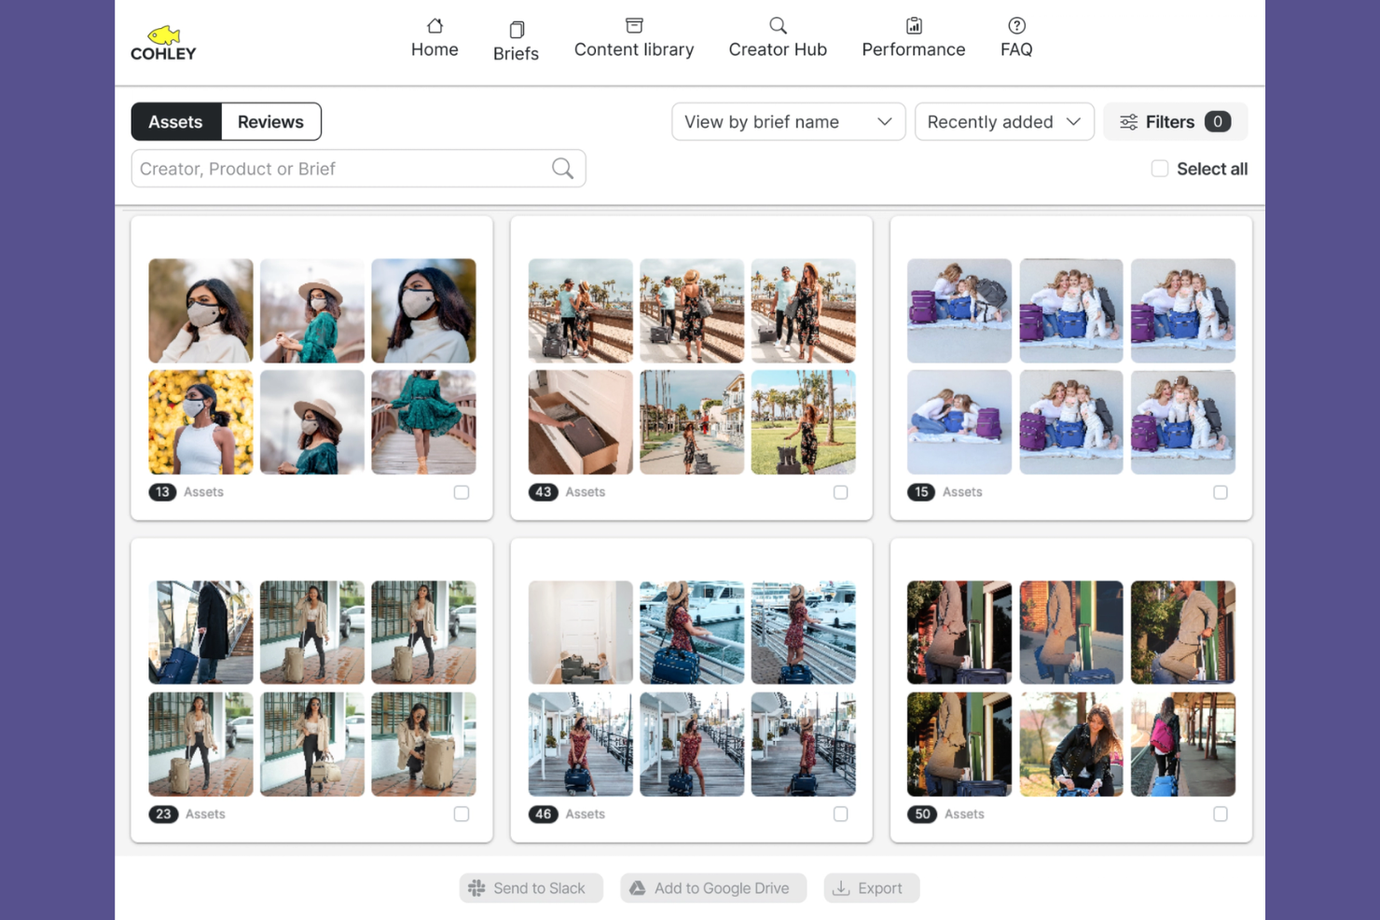This screenshot has width=1380, height=920.
Task: Click Add to Google Drive button
Action: click(x=713, y=888)
